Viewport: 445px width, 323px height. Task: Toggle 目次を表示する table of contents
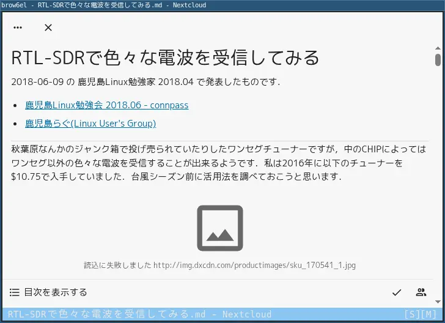pyautogui.click(x=48, y=292)
